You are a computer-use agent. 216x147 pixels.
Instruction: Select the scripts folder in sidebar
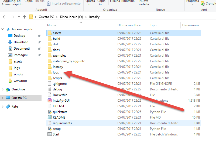point(18,74)
